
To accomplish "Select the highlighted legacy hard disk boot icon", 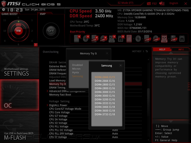I will pos(129,39).
